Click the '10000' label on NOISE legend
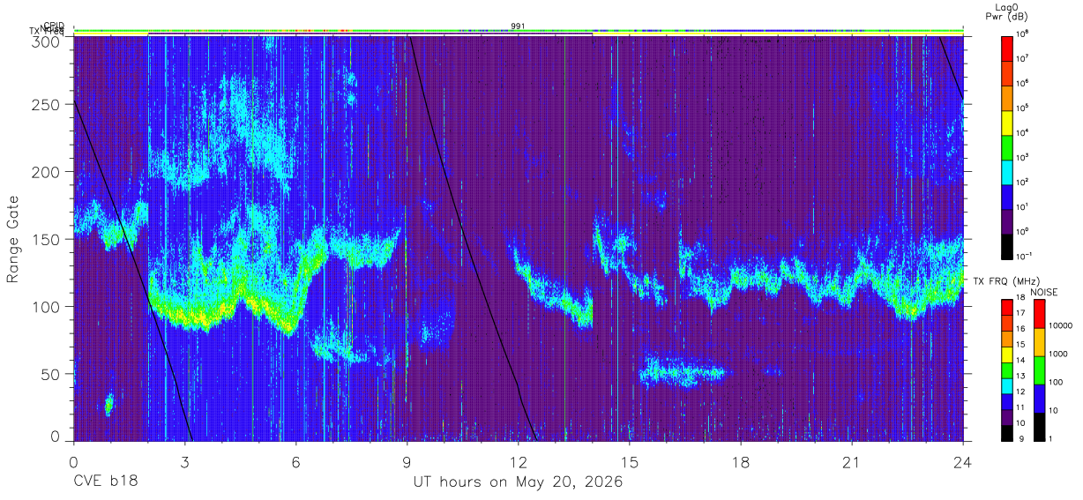 pyautogui.click(x=1060, y=325)
